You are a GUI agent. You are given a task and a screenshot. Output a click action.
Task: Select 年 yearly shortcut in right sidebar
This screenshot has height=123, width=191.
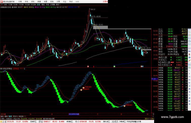[x=189, y=104]
